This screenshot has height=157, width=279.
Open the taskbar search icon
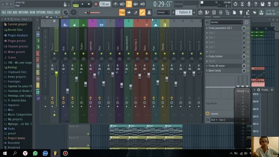click(x=15, y=153)
